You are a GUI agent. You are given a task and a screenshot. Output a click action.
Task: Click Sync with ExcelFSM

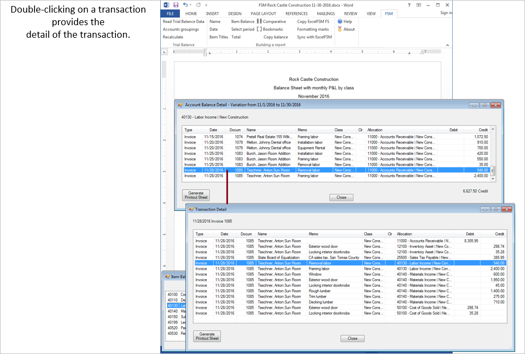[x=314, y=37]
